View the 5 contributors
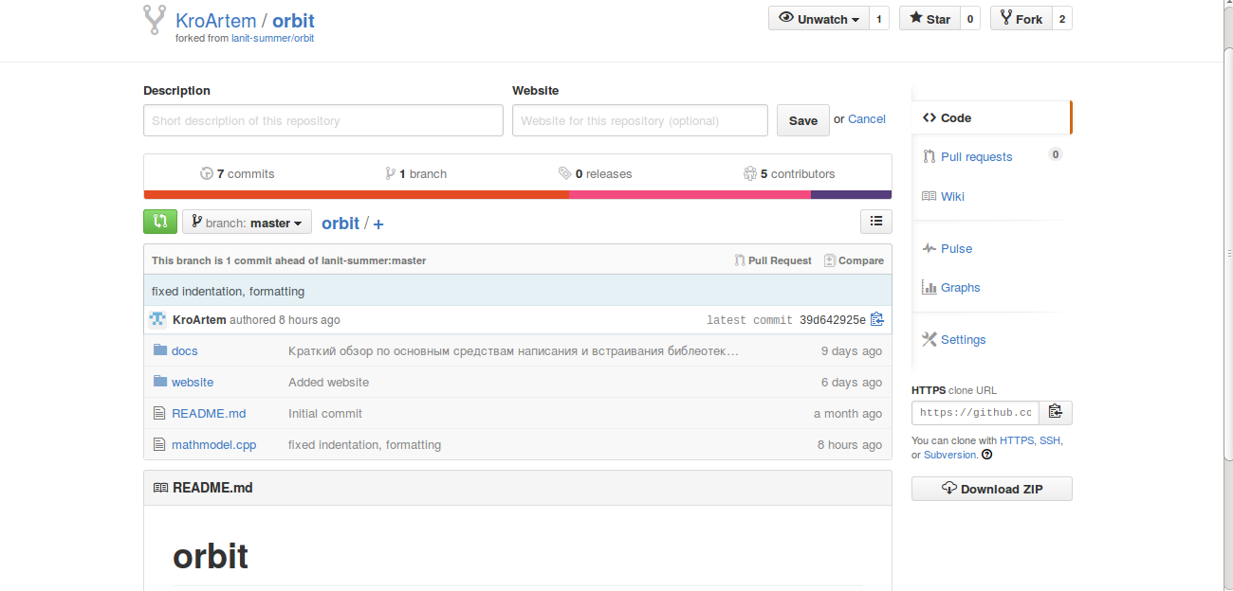The width and height of the screenshot is (1233, 591). coord(789,173)
